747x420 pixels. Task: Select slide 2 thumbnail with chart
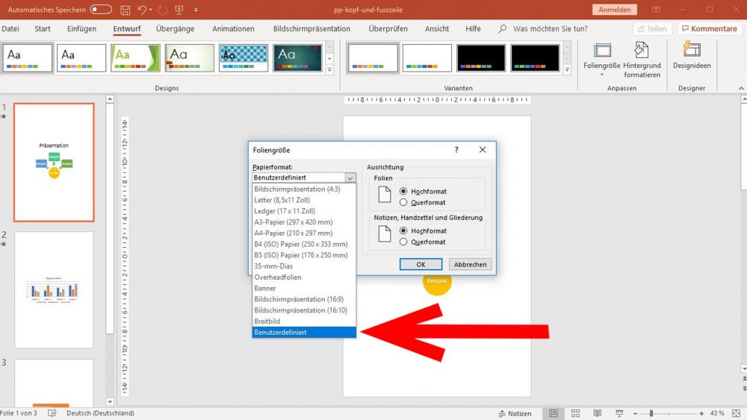click(x=54, y=289)
